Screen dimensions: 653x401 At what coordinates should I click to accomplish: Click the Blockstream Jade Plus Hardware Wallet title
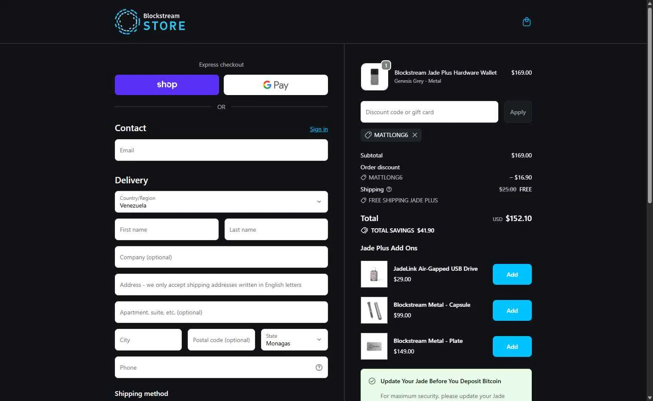[445, 73]
